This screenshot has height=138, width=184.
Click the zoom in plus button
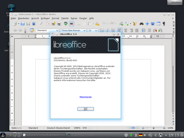point(164,128)
